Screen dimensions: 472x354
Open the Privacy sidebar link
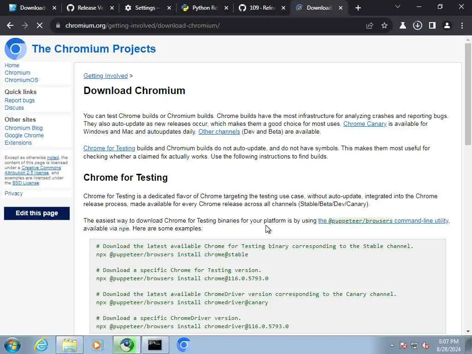click(x=13, y=193)
